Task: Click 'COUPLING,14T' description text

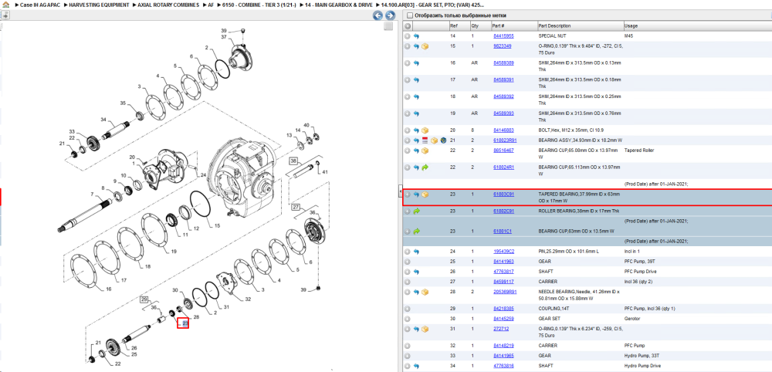Action: (x=554, y=309)
